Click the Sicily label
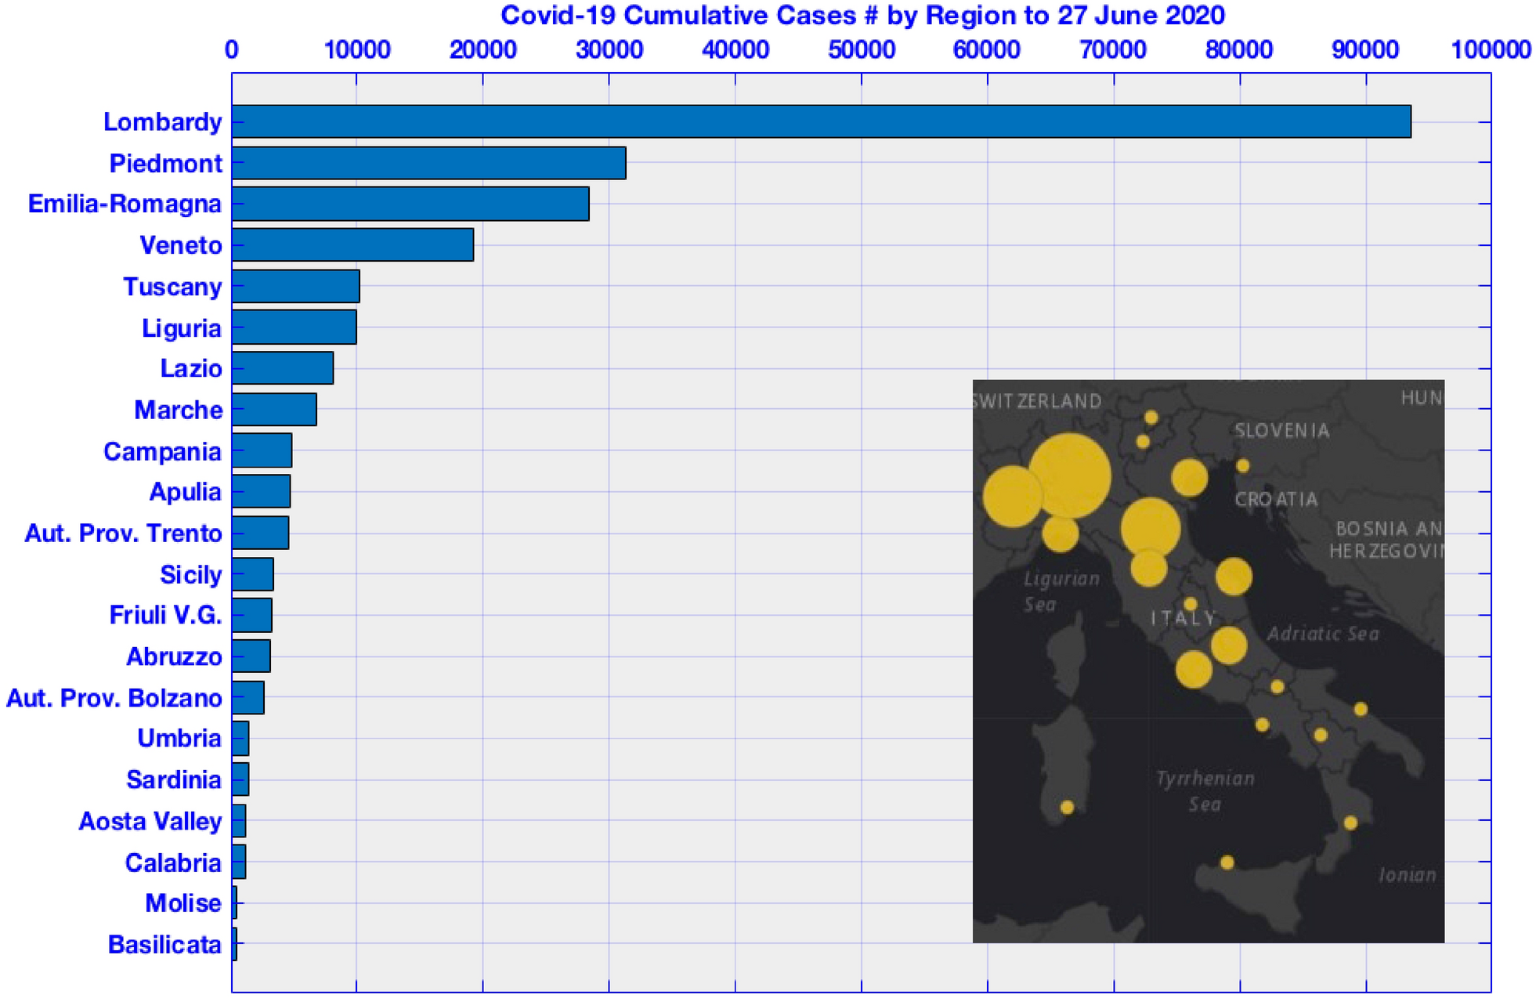Screen dimensions: 1536x998 (191, 576)
